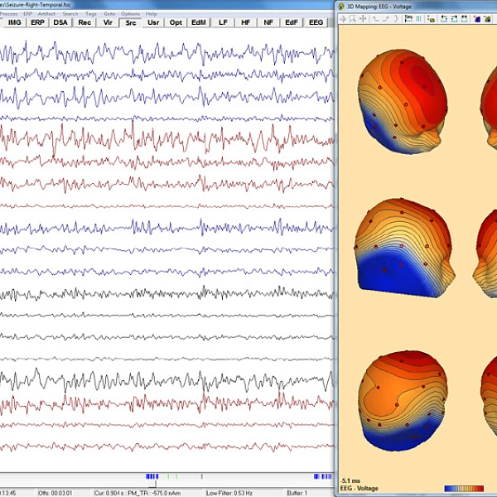
Task: Open the Options menu
Action: click(130, 13)
